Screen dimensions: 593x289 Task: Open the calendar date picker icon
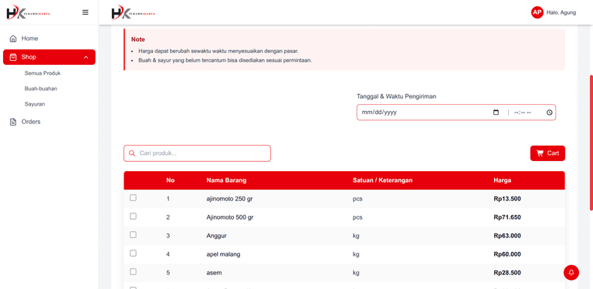[496, 113]
